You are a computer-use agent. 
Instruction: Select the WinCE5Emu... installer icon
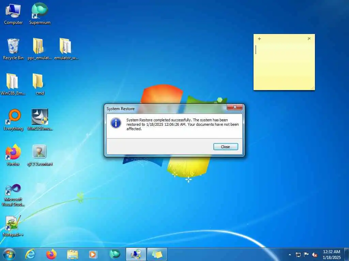(x=40, y=120)
